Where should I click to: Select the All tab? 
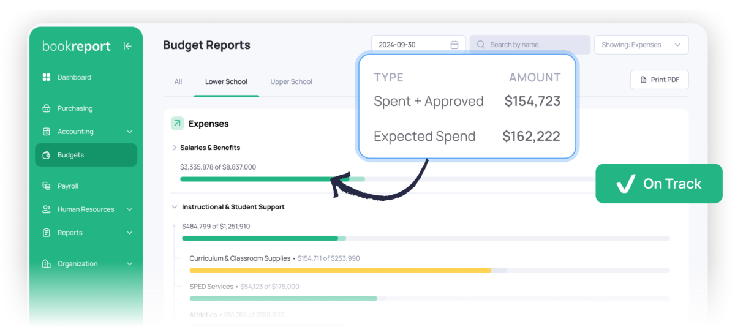(x=178, y=81)
